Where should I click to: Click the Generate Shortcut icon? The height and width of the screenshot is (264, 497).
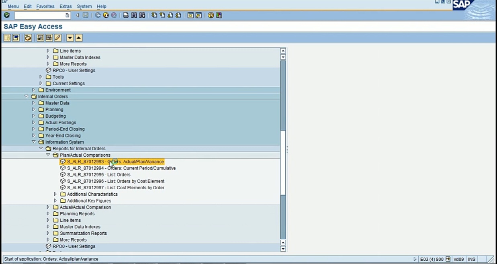[x=198, y=15]
